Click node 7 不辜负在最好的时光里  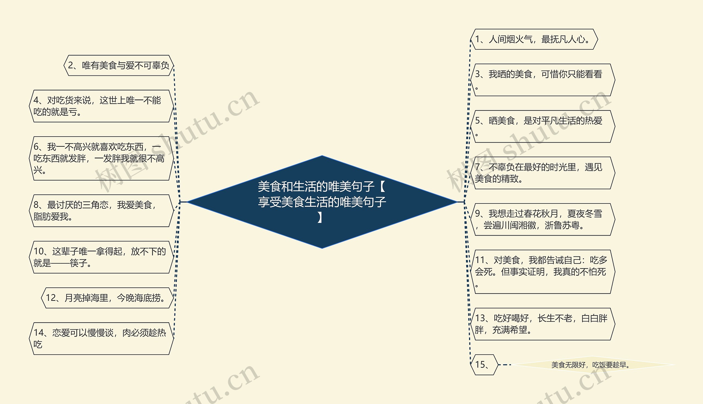[x=542, y=173]
